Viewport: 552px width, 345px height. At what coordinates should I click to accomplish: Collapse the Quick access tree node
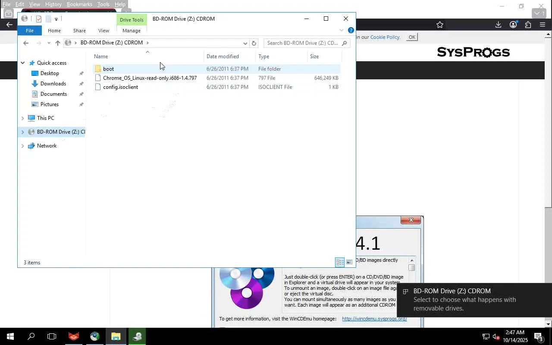pos(23,63)
